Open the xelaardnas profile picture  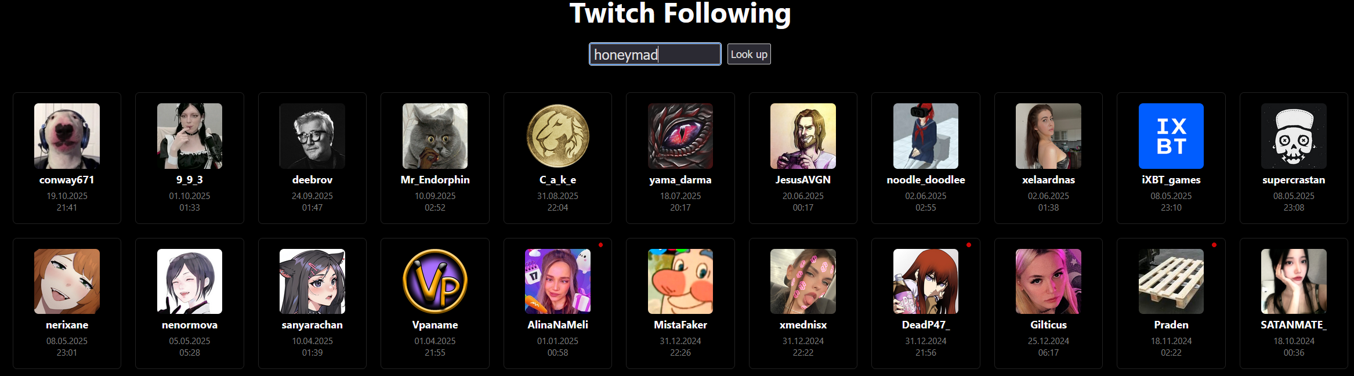(1048, 136)
